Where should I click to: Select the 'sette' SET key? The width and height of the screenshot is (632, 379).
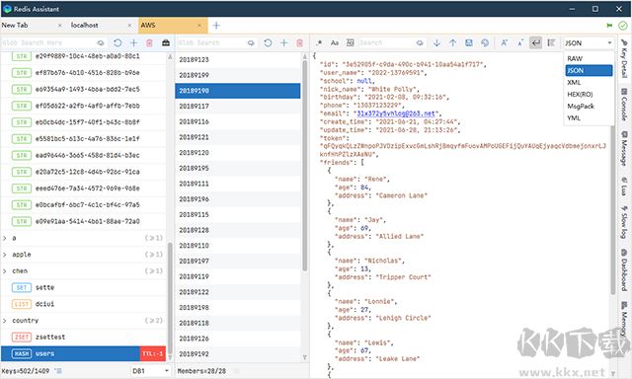click(83, 287)
